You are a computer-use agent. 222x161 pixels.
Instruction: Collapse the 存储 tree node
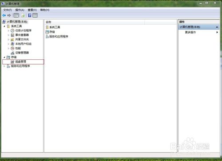point(4,57)
